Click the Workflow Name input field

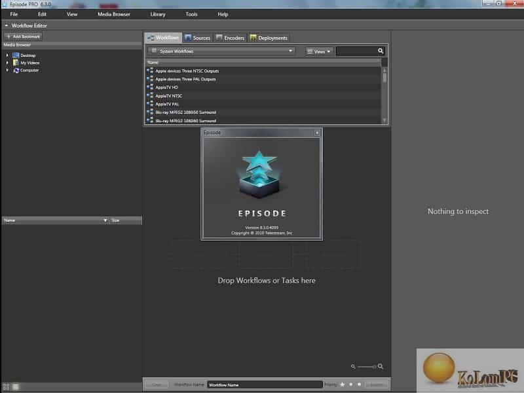(265, 384)
